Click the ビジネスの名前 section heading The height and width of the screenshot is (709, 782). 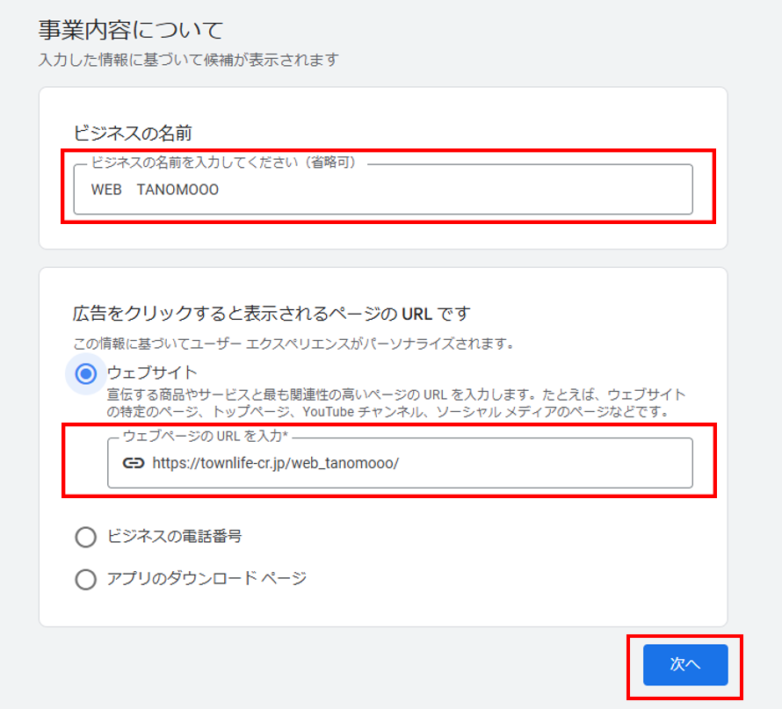132,134
